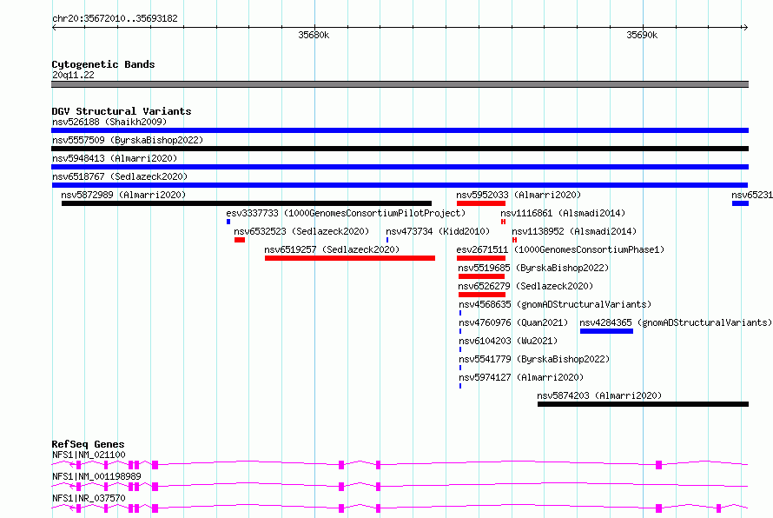Click the partially visible nsv65231 blue bar

(741, 203)
